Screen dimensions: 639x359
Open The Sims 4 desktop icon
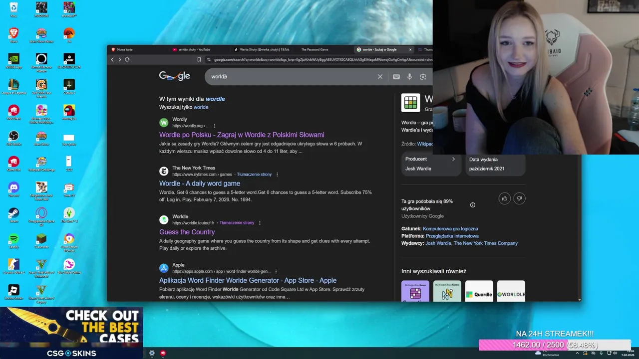69,215
